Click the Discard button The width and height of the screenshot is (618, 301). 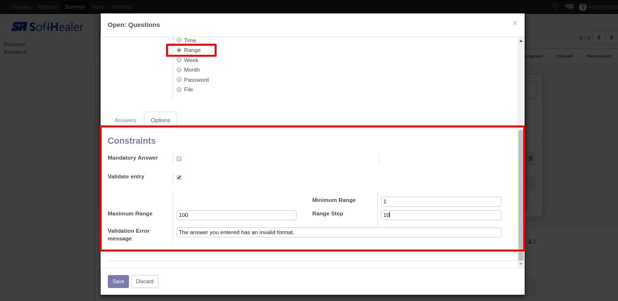(x=144, y=281)
